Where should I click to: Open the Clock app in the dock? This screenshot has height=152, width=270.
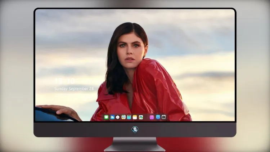(118, 117)
